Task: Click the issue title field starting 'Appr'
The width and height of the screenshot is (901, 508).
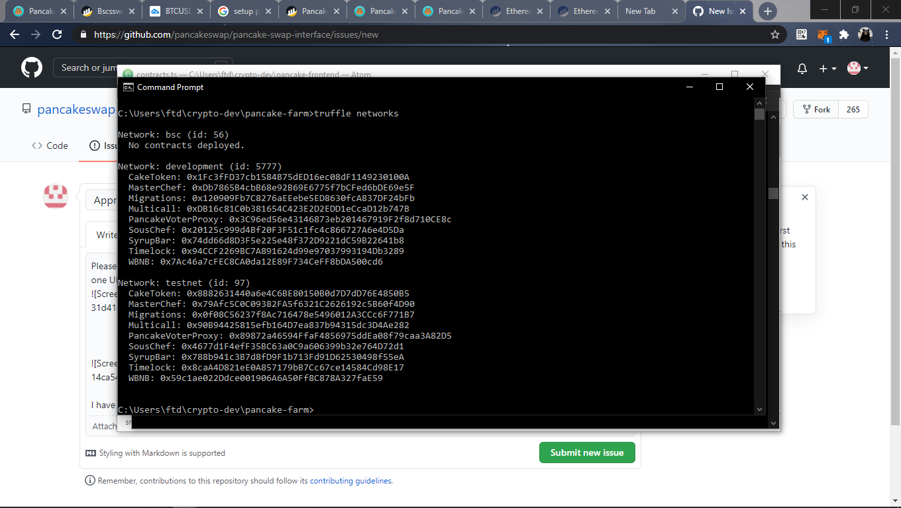Action: pos(102,200)
